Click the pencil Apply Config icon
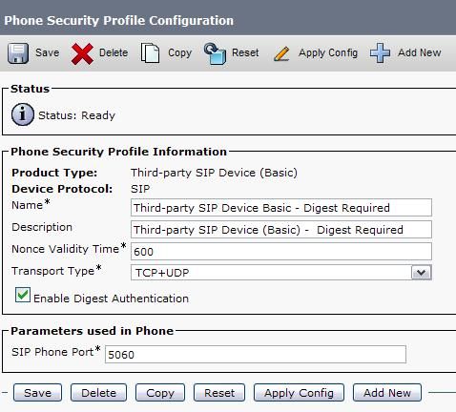 pos(281,53)
